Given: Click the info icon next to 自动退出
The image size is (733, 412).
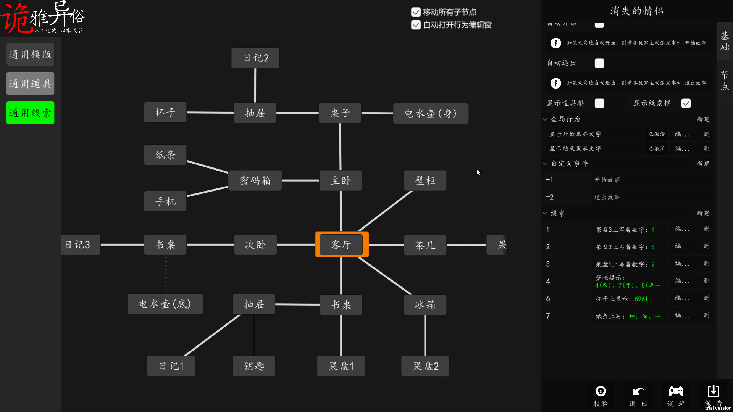Looking at the screenshot, I should pos(556,83).
